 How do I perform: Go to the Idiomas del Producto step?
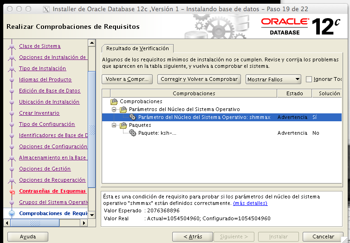45,80
